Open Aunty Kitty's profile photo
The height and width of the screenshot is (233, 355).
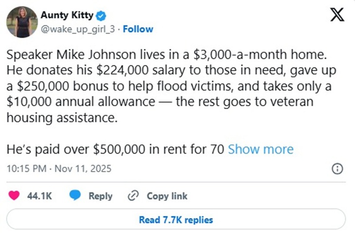click(23, 22)
